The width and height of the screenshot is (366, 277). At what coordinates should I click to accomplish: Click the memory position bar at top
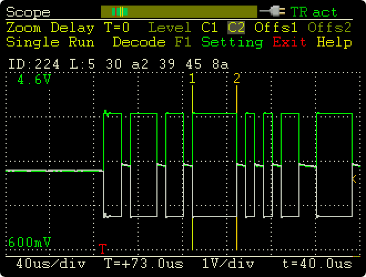point(179,12)
